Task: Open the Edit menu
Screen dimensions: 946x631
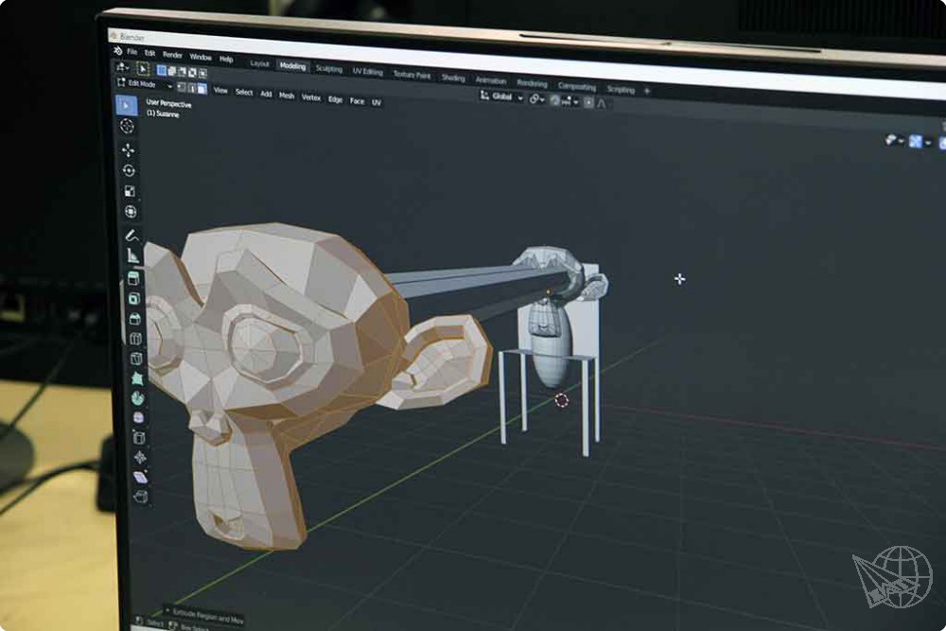Action: (x=149, y=53)
